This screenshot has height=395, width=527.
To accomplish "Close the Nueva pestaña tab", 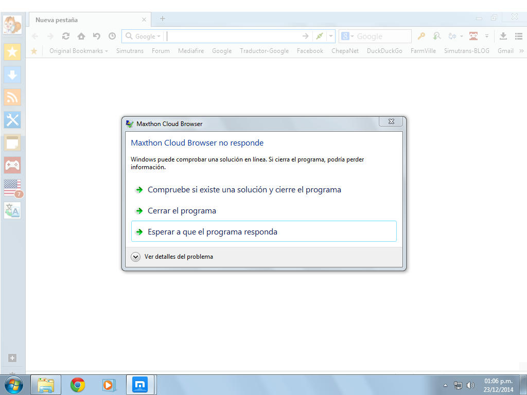I will pos(144,20).
